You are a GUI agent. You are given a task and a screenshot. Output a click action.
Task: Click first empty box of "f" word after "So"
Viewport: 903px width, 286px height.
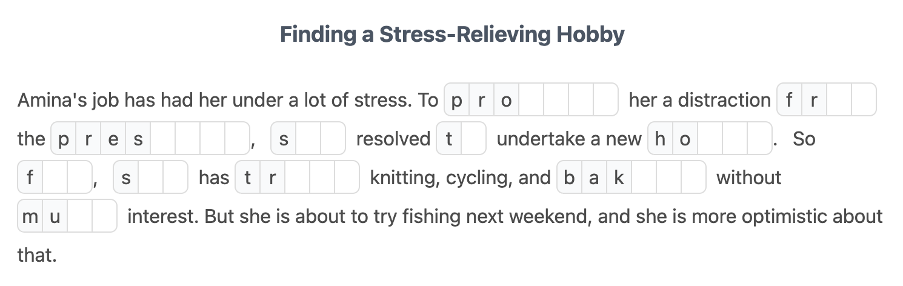click(55, 178)
